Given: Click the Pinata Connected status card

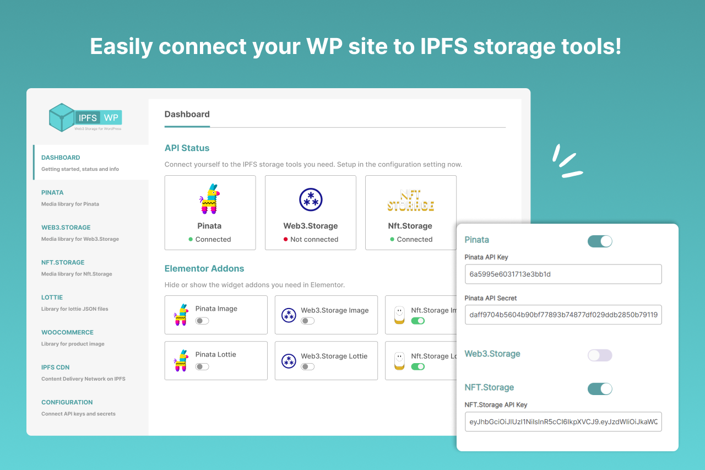Looking at the screenshot, I should point(210,213).
